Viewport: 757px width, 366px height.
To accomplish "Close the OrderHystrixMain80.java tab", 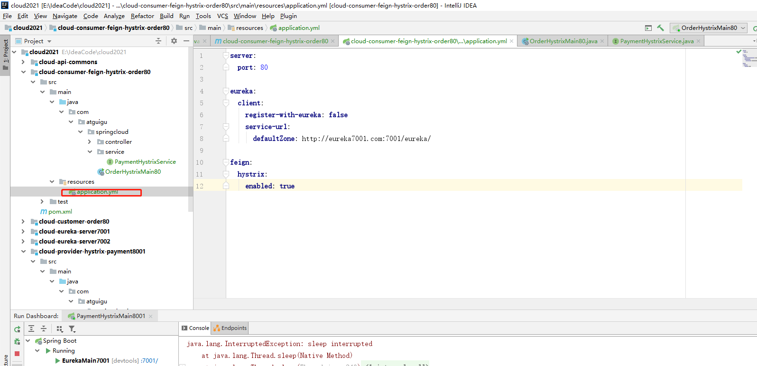I will coord(602,41).
